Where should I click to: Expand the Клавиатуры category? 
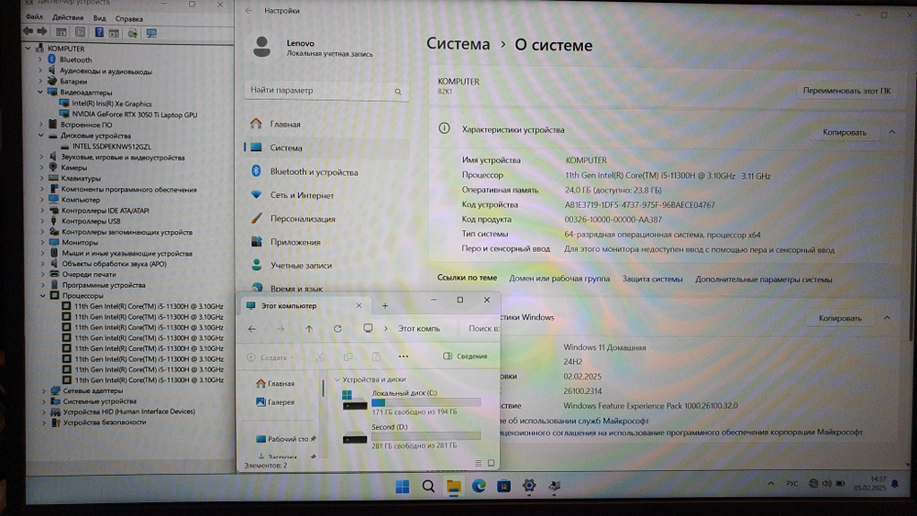coord(41,178)
